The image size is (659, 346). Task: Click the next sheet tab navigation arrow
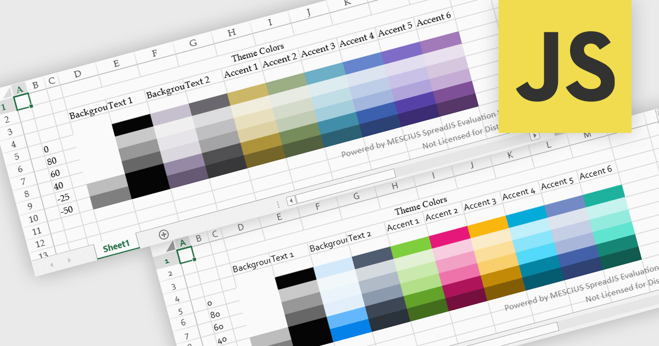tap(69, 260)
